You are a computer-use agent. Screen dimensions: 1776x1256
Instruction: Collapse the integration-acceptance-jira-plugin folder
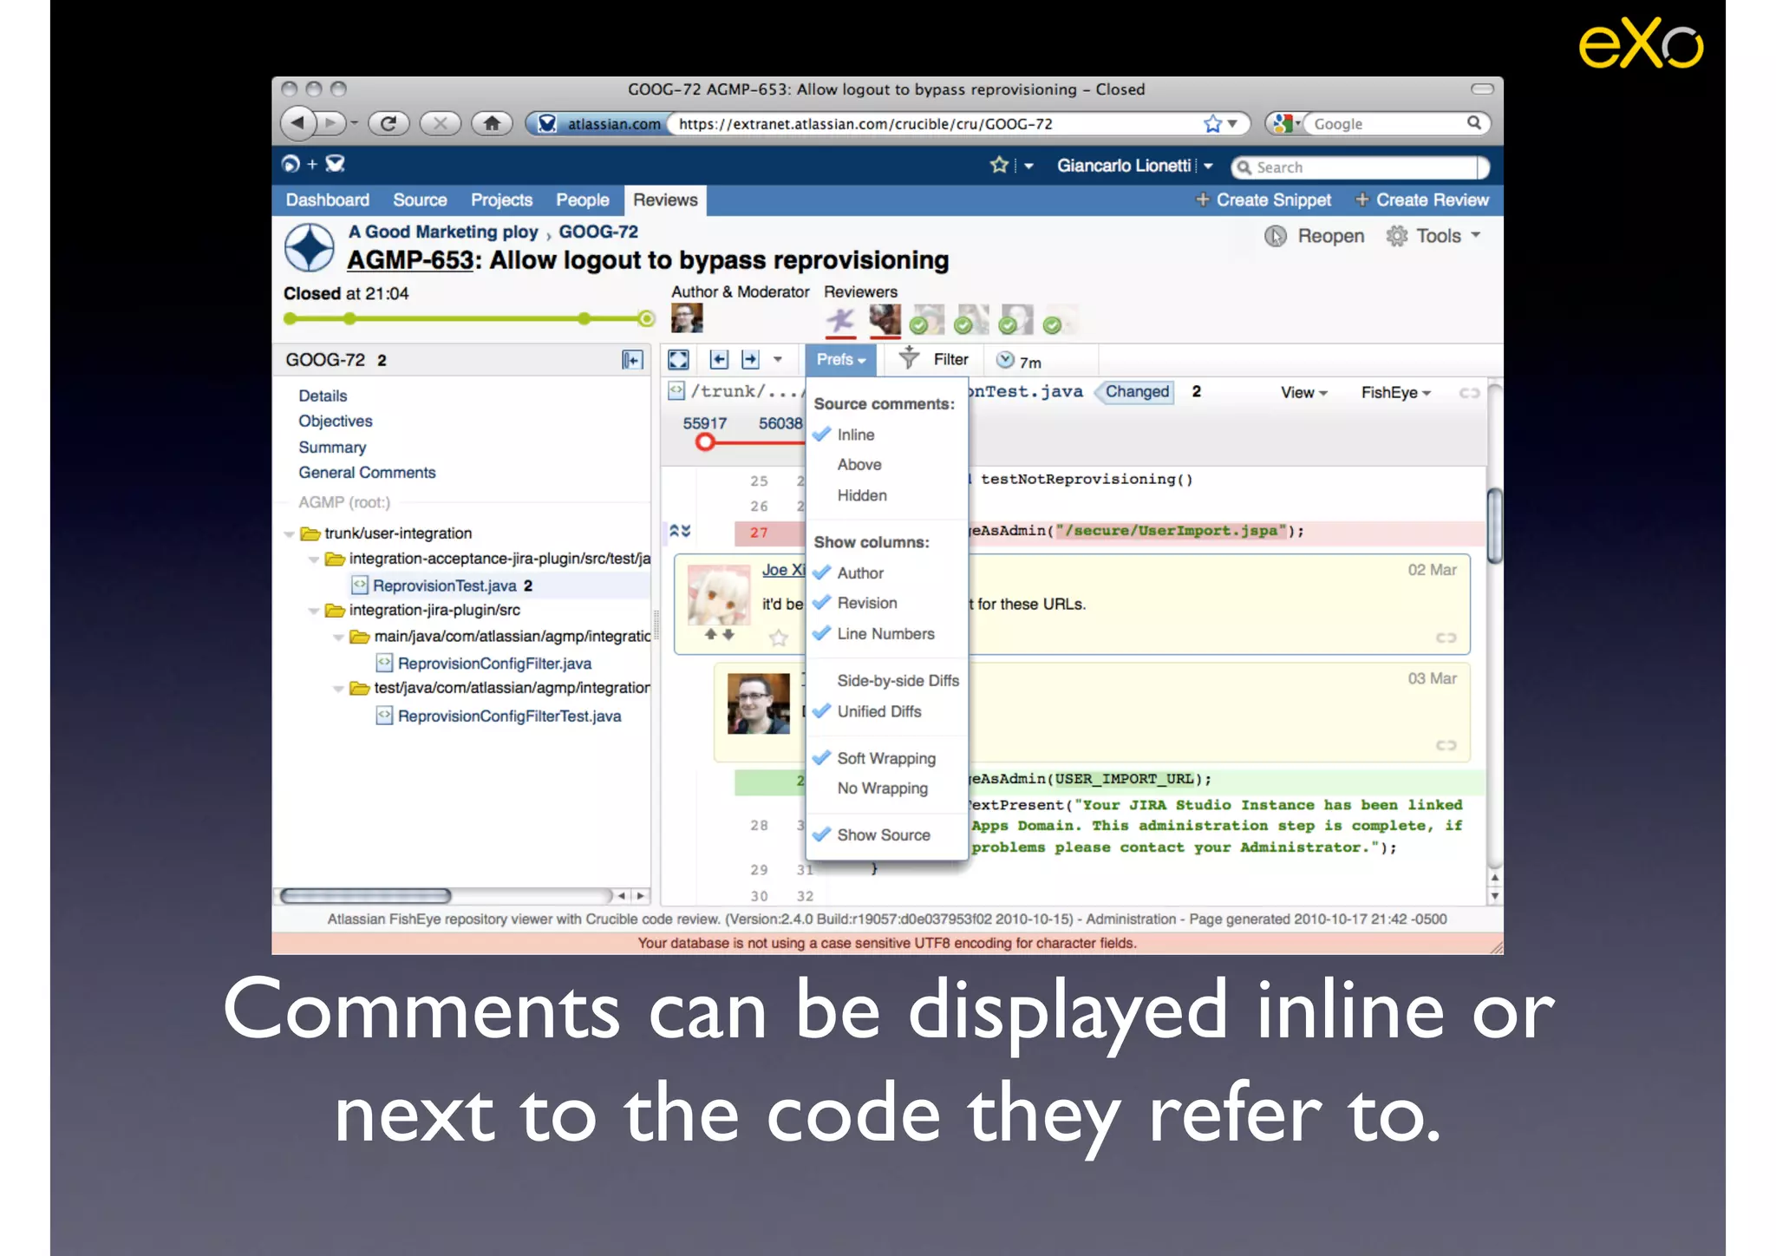(313, 559)
